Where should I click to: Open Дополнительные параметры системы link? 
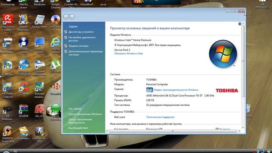[85, 53]
